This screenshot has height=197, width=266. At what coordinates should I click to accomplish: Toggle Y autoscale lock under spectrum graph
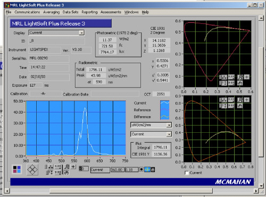47,173
